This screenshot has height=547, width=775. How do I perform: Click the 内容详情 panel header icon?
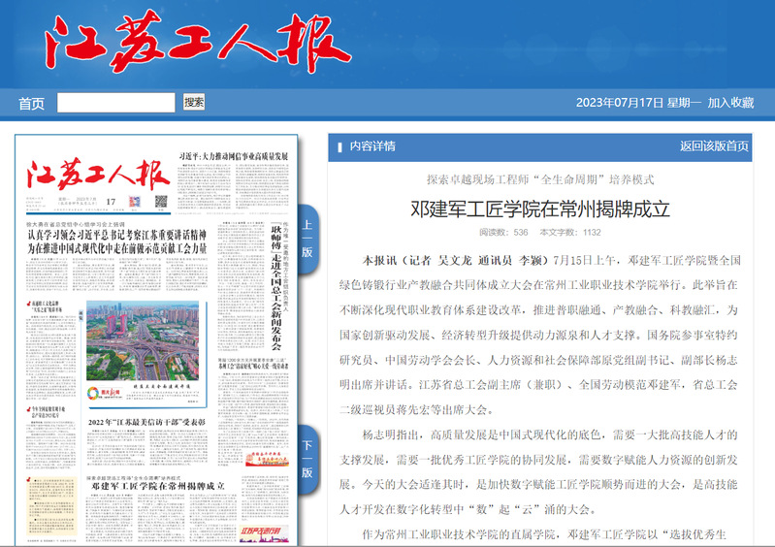(339, 146)
